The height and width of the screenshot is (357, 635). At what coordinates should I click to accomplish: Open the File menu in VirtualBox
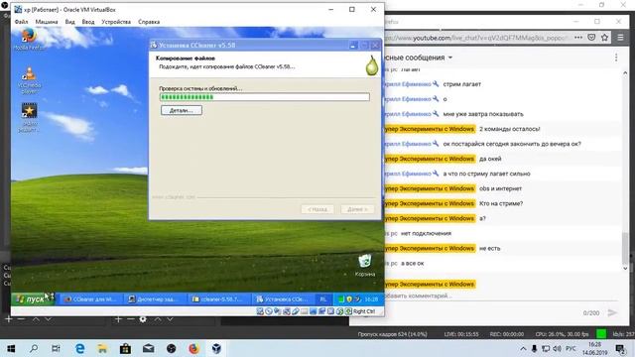22,22
